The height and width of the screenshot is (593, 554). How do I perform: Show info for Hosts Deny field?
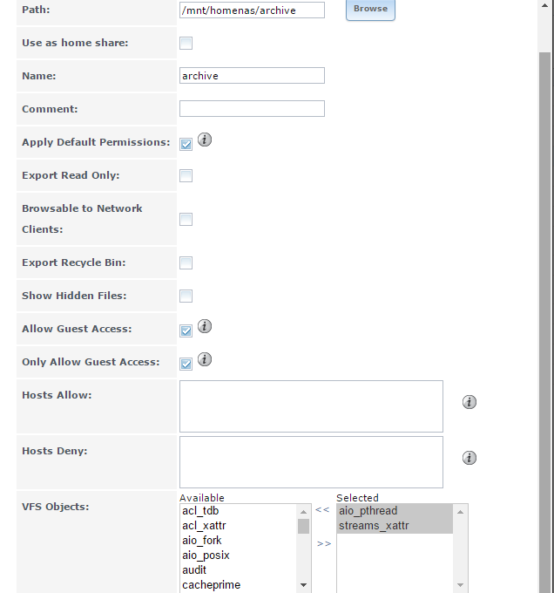point(469,458)
